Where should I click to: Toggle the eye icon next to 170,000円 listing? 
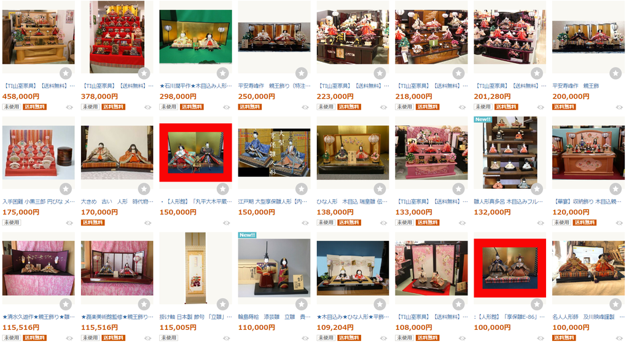148,223
